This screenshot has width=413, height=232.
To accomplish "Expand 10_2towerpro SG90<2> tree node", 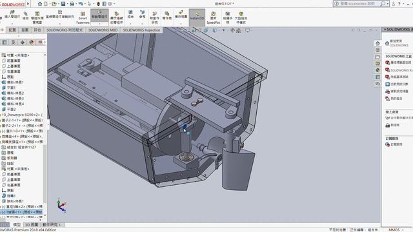I will pos(1,115).
